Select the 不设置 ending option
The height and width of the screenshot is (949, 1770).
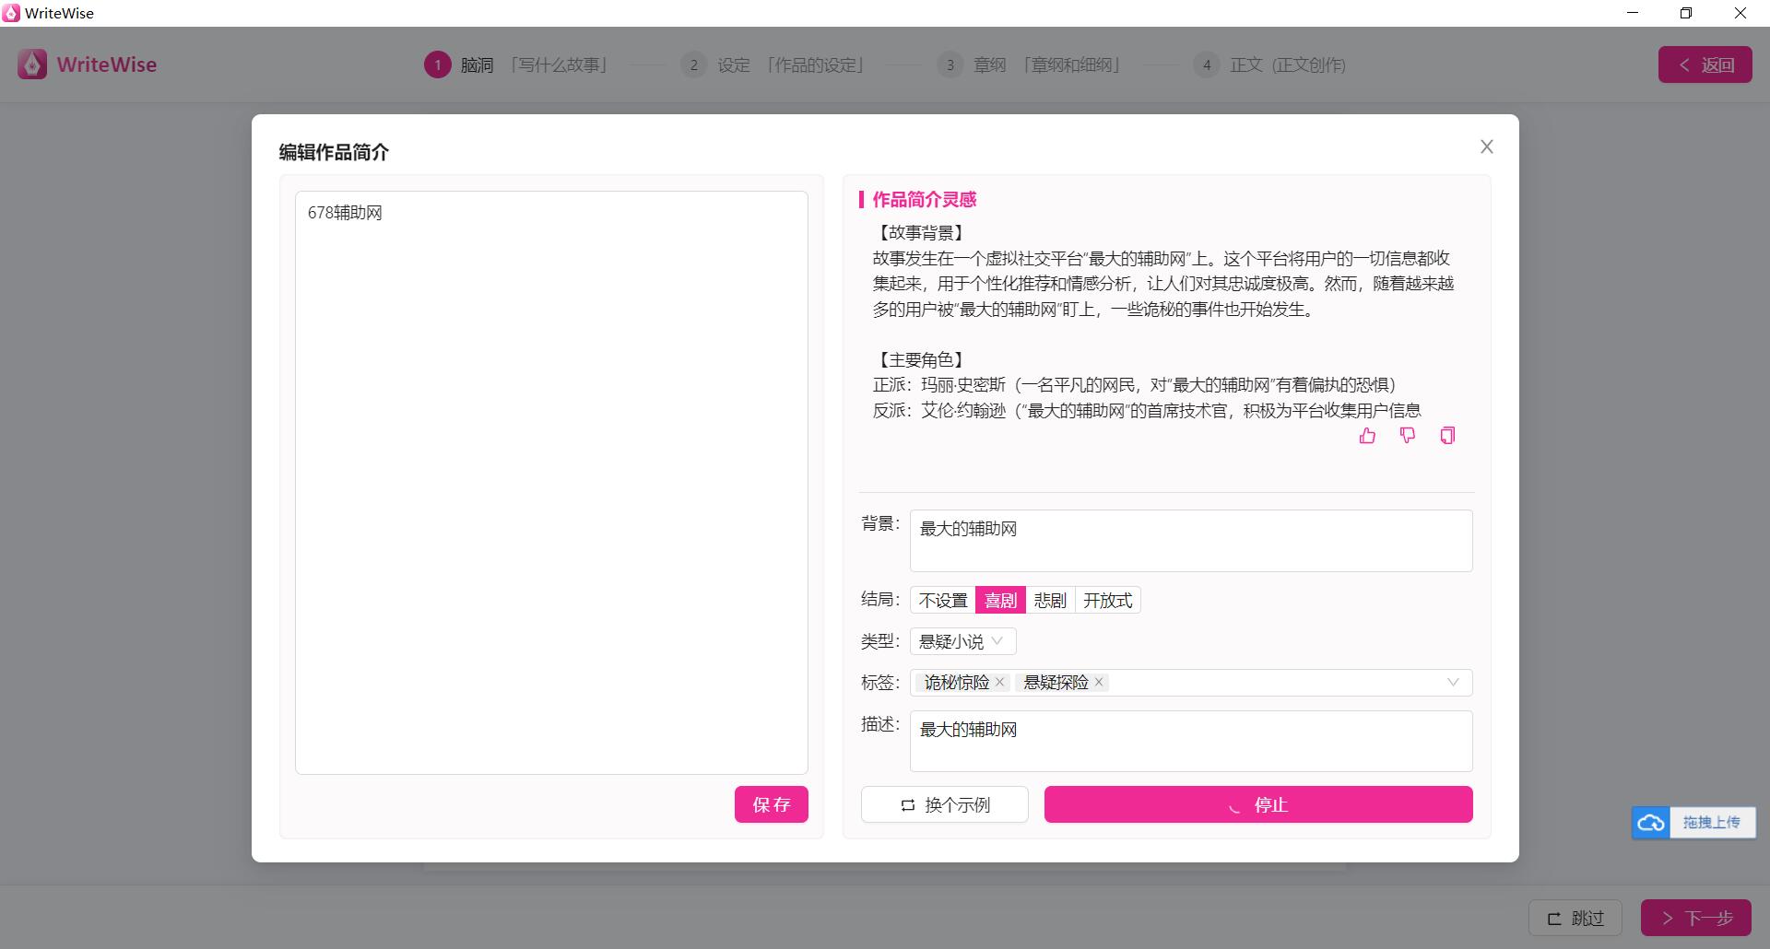(x=943, y=601)
